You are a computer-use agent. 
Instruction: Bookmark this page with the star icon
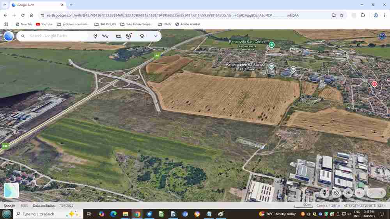pyautogui.click(x=342, y=15)
